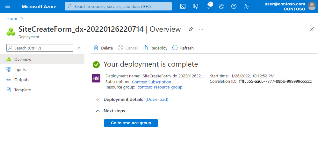Click the Cancel toolbar button
The image size is (318, 157).
[x=128, y=48]
